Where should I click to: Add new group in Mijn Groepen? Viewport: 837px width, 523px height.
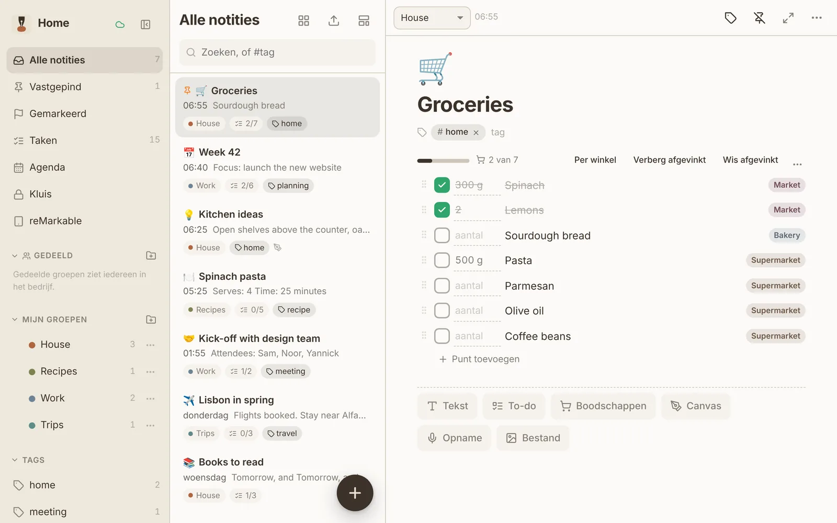pyautogui.click(x=151, y=320)
